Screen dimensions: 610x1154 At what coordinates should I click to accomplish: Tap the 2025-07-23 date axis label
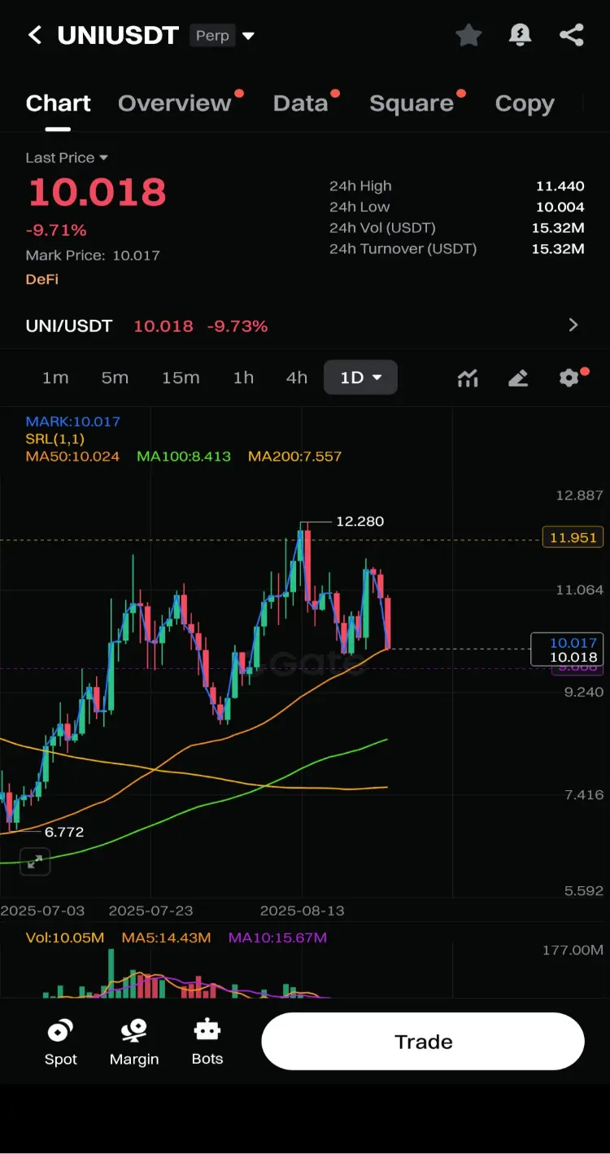pyautogui.click(x=150, y=911)
